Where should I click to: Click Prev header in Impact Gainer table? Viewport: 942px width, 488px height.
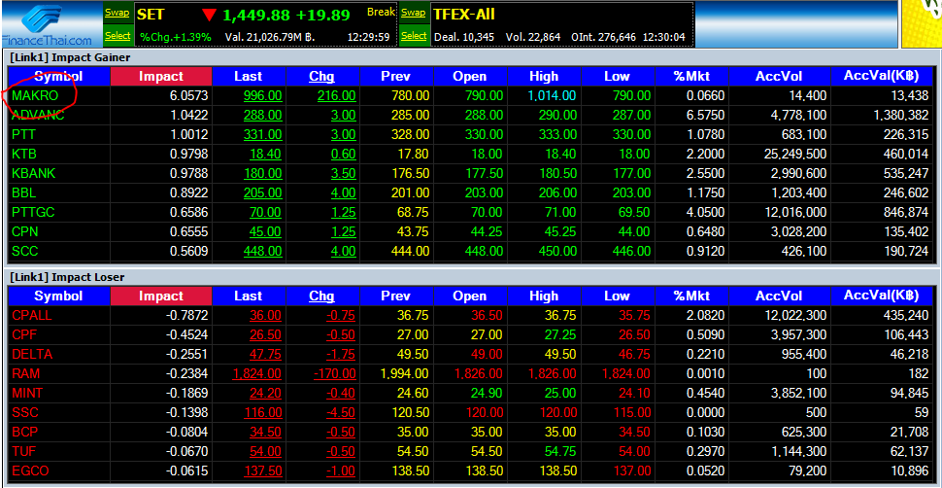point(395,77)
